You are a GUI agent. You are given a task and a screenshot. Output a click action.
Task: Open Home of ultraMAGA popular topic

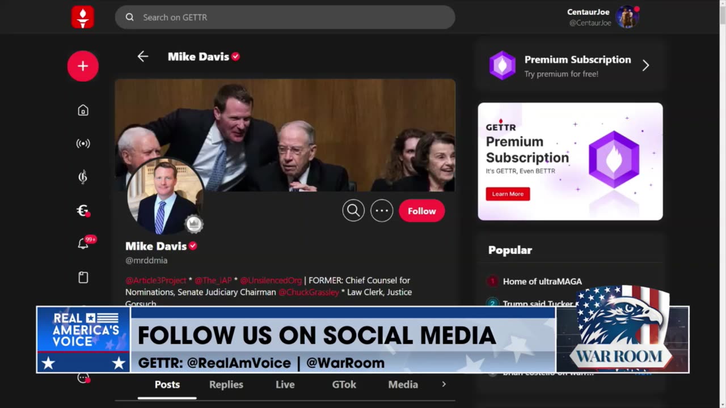542,282
